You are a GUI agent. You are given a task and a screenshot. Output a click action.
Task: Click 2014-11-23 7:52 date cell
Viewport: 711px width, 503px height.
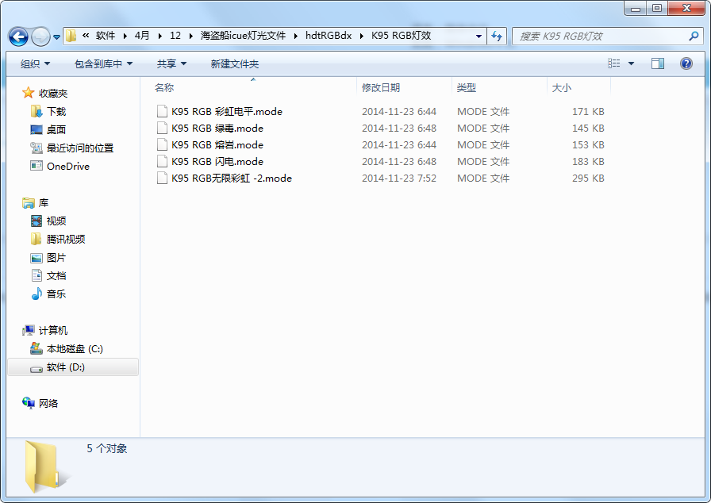pos(399,179)
